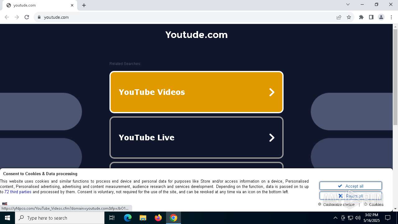Show hidden system tray icons
This screenshot has width=398, height=224.
tap(335, 218)
